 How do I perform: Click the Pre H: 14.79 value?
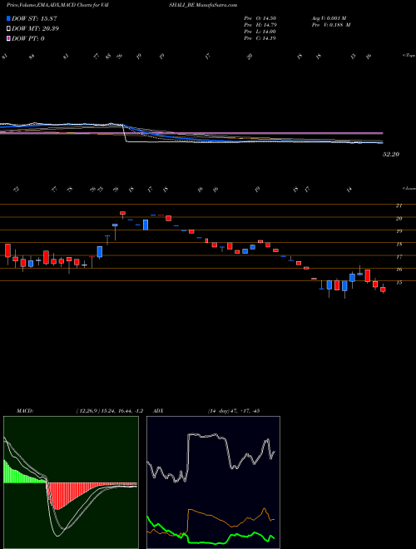(260, 25)
